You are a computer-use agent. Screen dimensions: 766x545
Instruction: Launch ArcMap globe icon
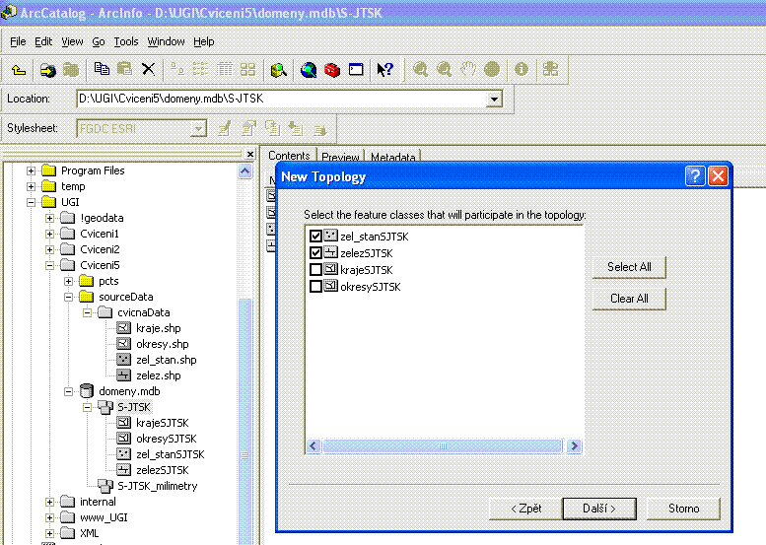309,70
